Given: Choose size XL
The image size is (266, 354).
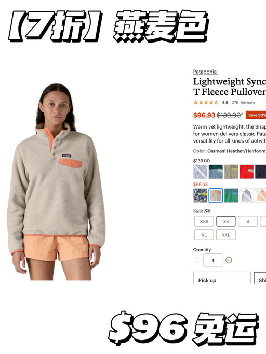Looking at the screenshot, I should point(204,235).
